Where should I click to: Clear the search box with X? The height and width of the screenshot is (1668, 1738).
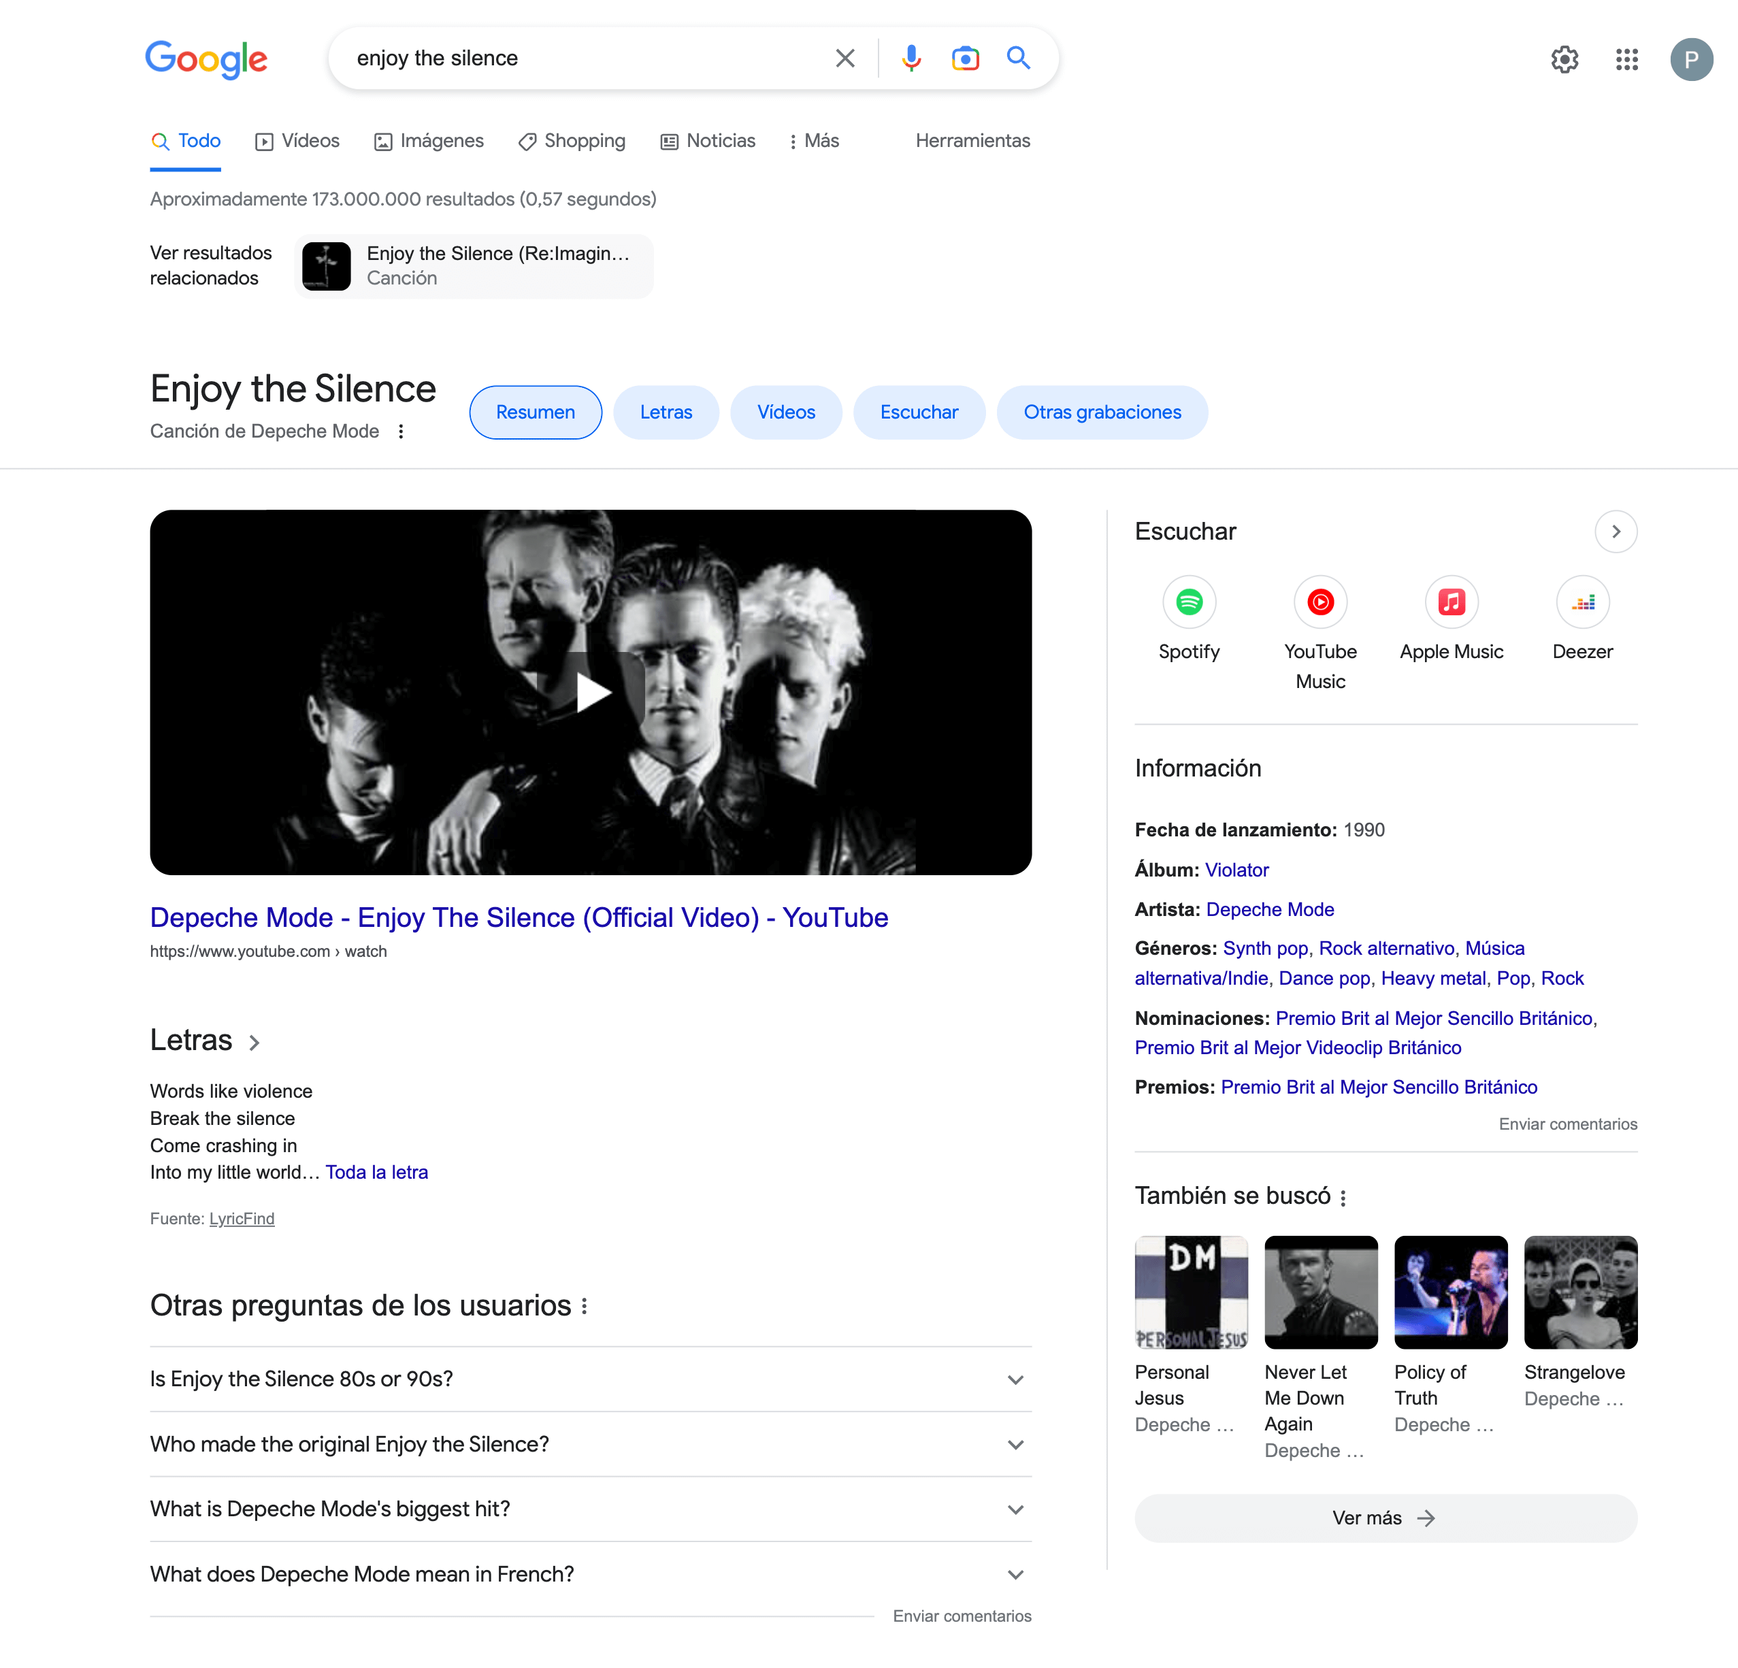click(x=845, y=59)
